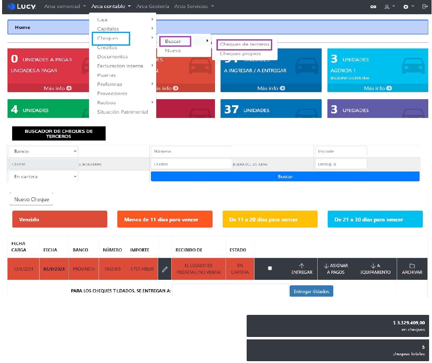Choose Cheques de terceros
432x363 pixels.
pyautogui.click(x=244, y=44)
